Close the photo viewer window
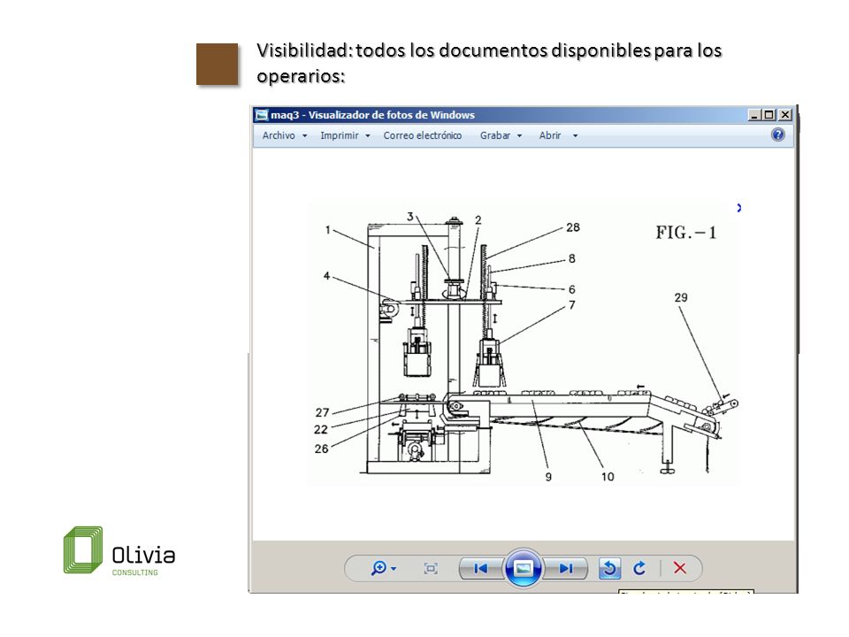 pyautogui.click(x=785, y=115)
